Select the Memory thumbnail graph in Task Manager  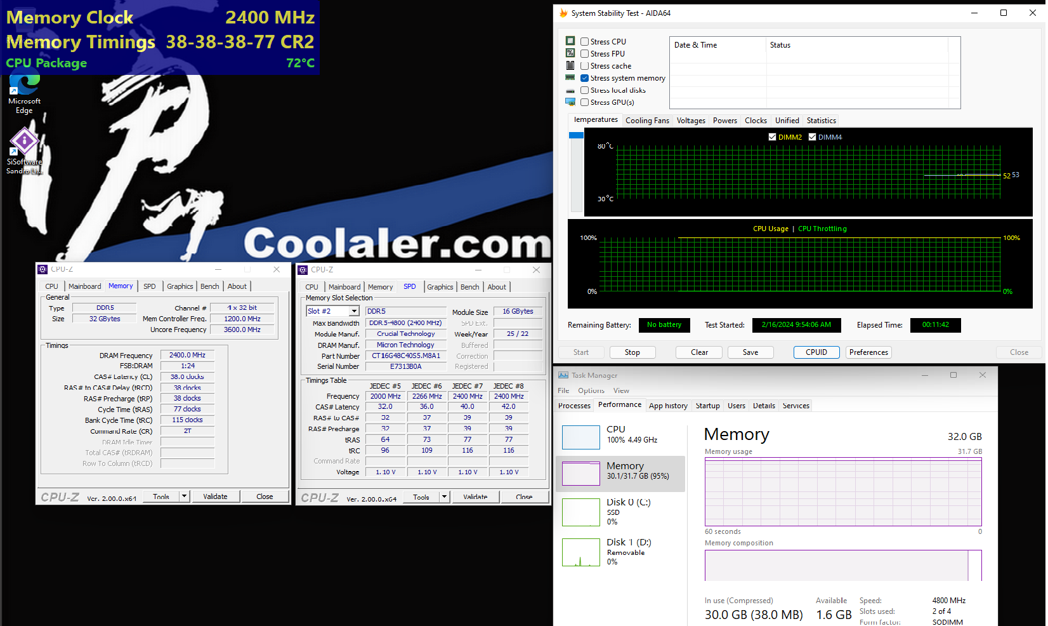pos(581,474)
